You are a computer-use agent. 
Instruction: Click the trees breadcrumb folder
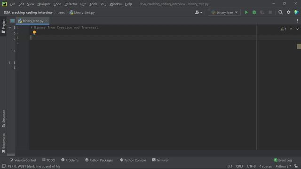(x=61, y=13)
